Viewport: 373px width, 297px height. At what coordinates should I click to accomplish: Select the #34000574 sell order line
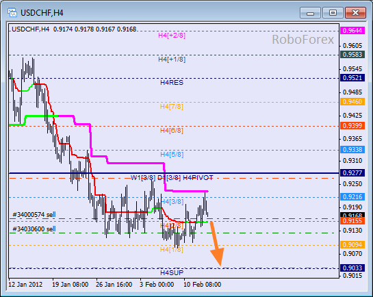34,214
